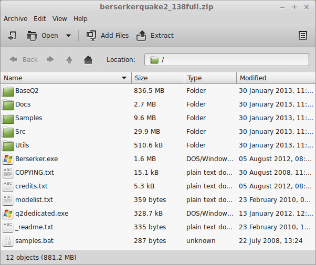Click the COPYING.txt text file icon
The width and height of the screenshot is (316, 265).
(x=8, y=173)
